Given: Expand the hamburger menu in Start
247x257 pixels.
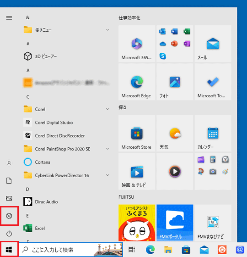Looking at the screenshot, I should click(9, 18).
